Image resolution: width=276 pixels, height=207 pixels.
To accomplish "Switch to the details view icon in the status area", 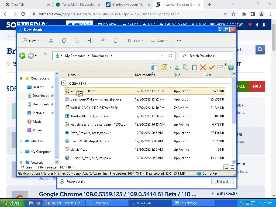I will click(226, 167).
